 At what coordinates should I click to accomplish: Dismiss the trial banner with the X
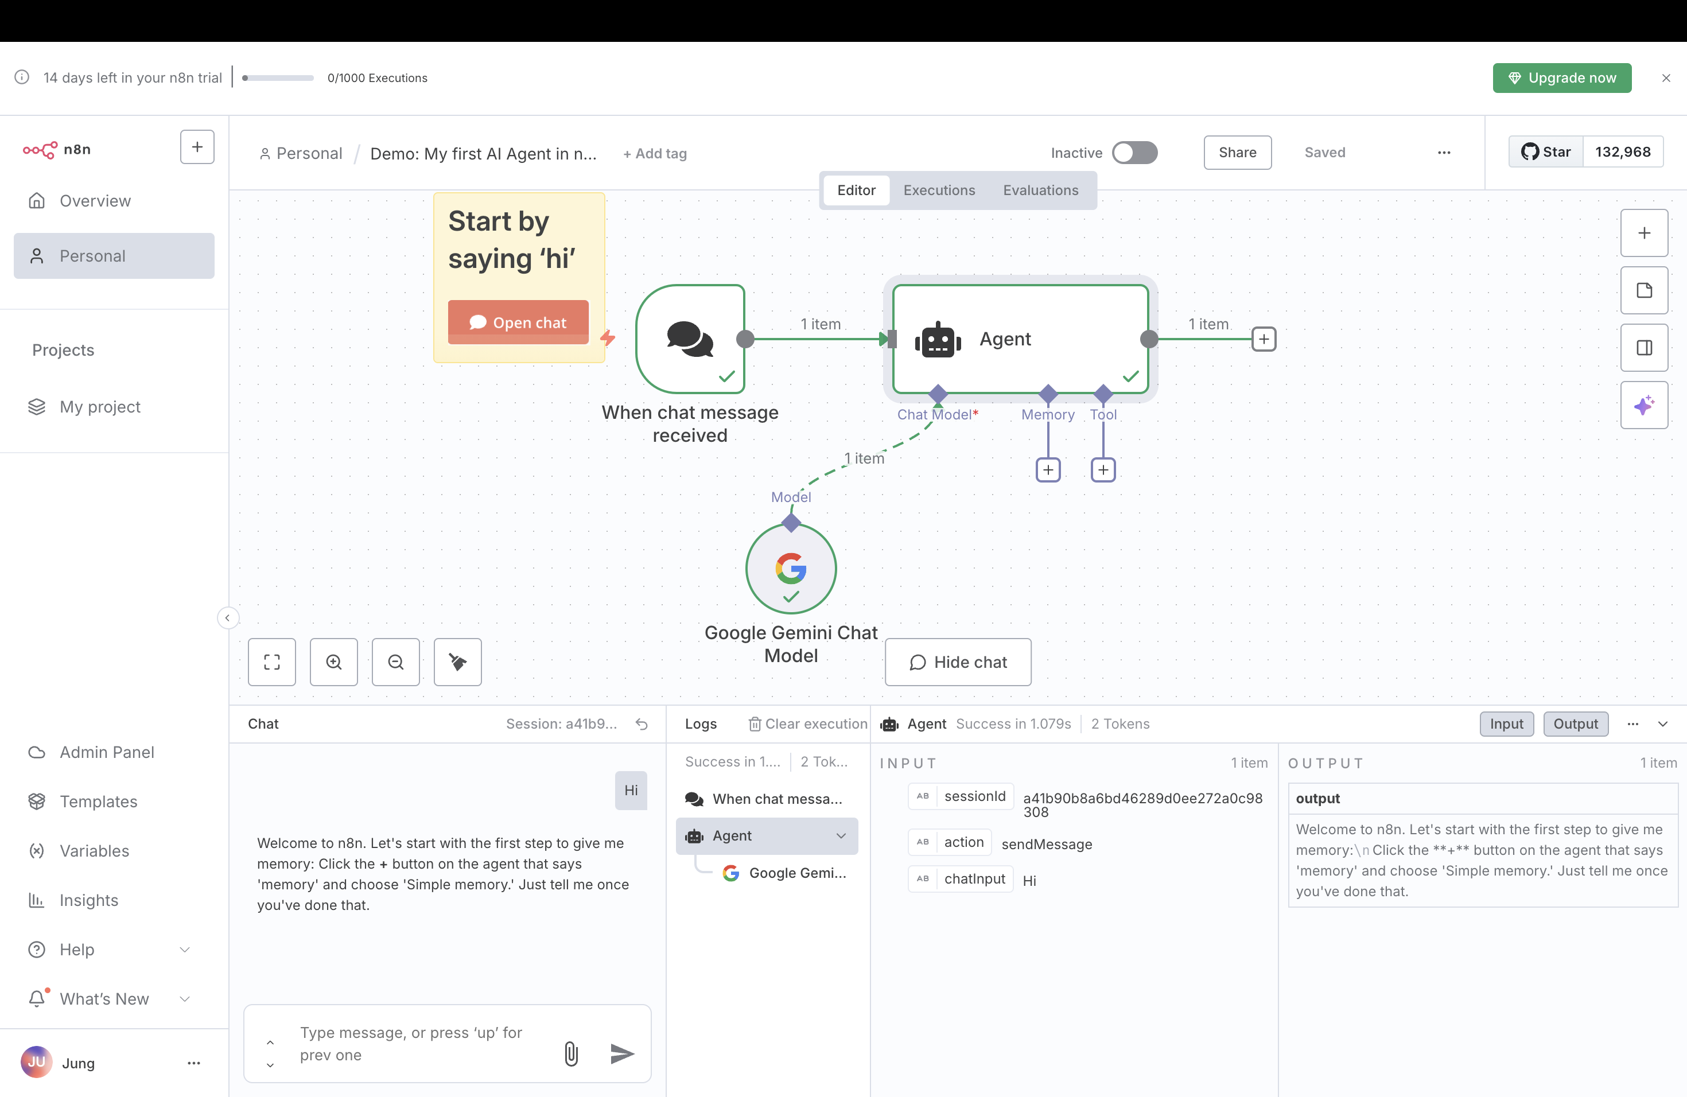point(1666,78)
